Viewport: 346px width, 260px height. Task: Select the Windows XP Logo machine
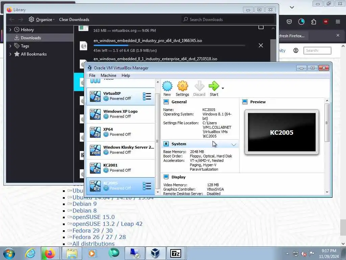pos(121,114)
